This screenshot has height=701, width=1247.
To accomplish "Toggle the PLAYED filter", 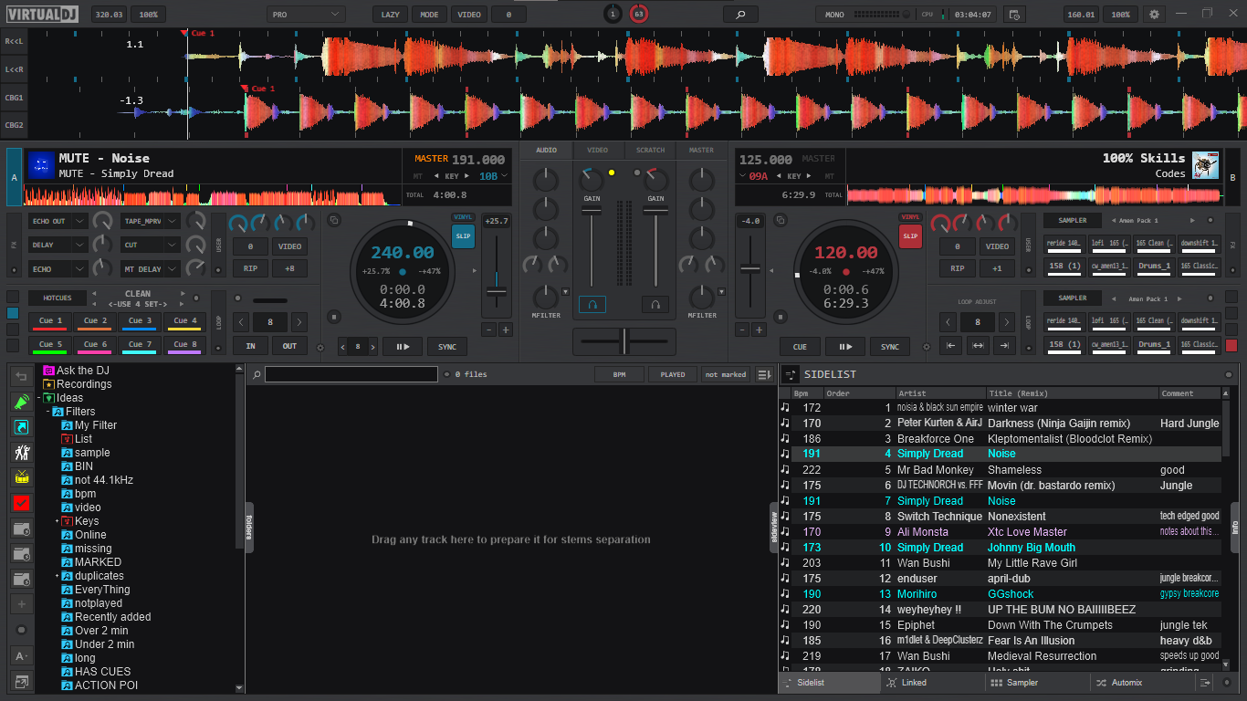I will coord(673,374).
